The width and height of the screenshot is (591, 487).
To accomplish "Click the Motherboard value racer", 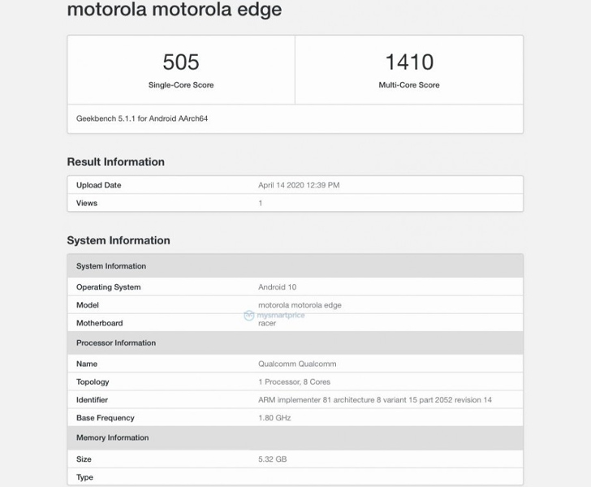I will click(267, 323).
